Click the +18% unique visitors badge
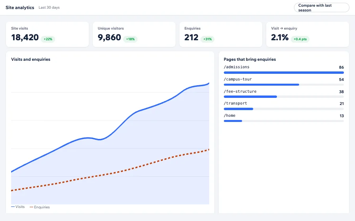 (130, 39)
